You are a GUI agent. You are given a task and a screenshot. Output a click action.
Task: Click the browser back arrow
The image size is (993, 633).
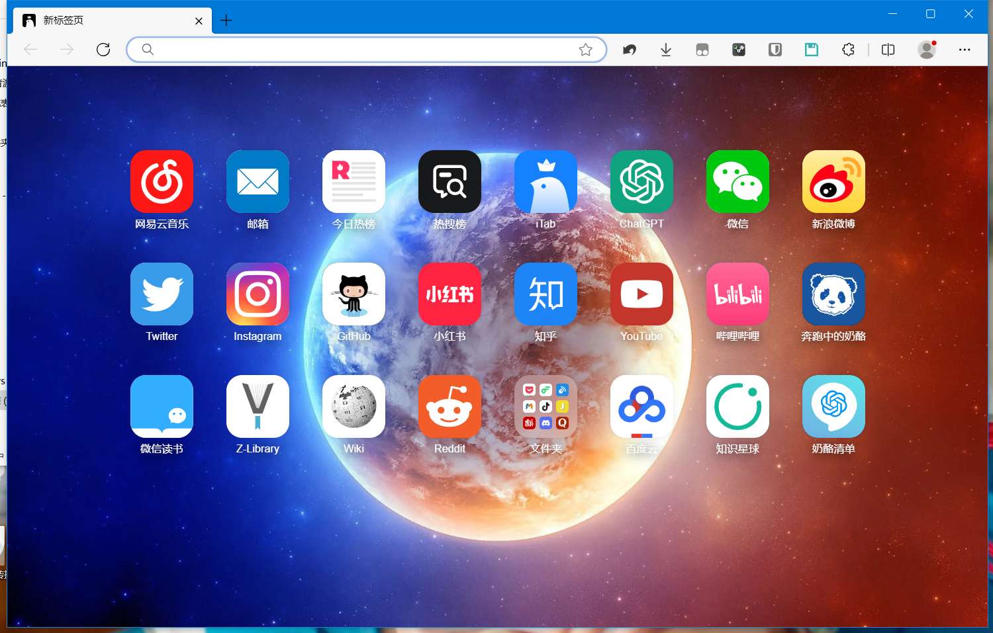pos(30,50)
